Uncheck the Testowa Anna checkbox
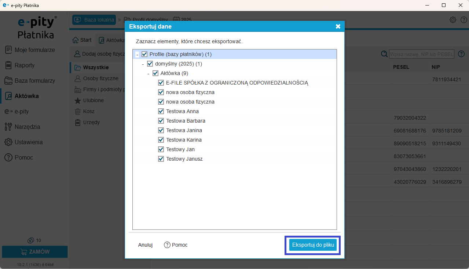 (161, 111)
